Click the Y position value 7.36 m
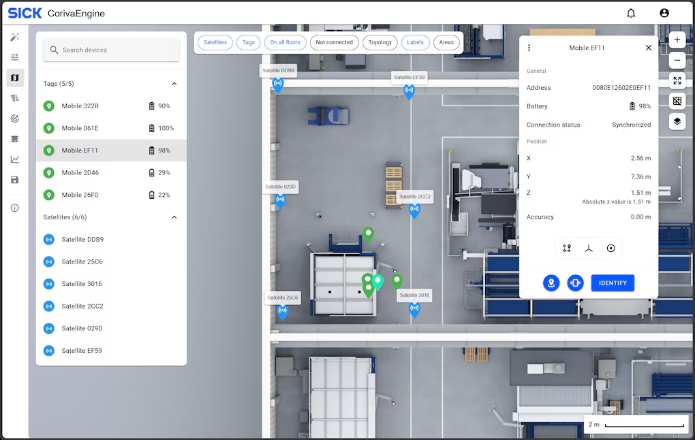The width and height of the screenshot is (695, 440). point(640,177)
